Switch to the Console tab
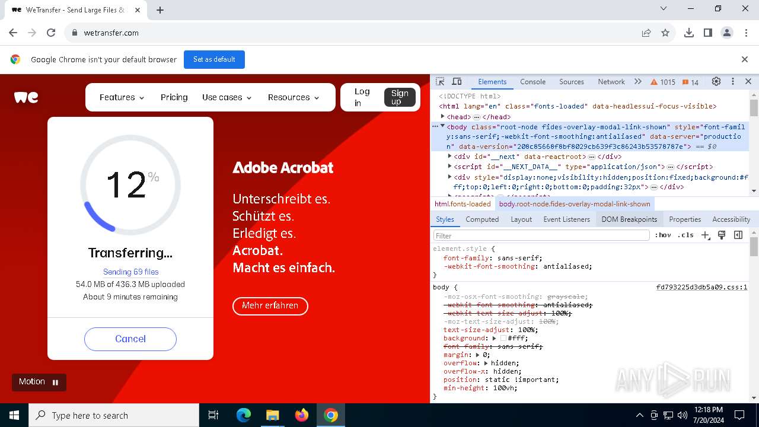 pyautogui.click(x=532, y=82)
